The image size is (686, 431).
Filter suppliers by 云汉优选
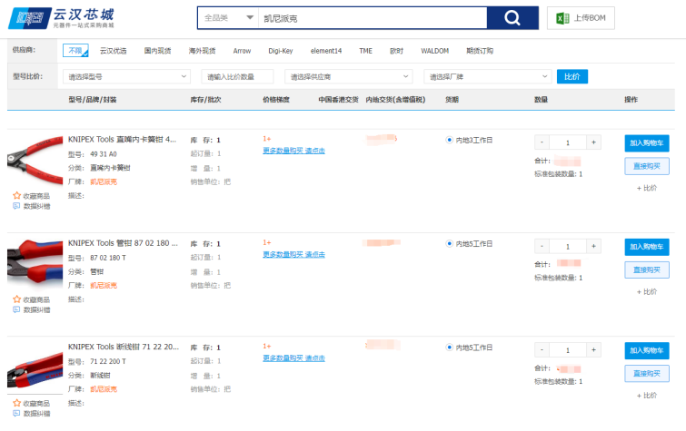113,51
